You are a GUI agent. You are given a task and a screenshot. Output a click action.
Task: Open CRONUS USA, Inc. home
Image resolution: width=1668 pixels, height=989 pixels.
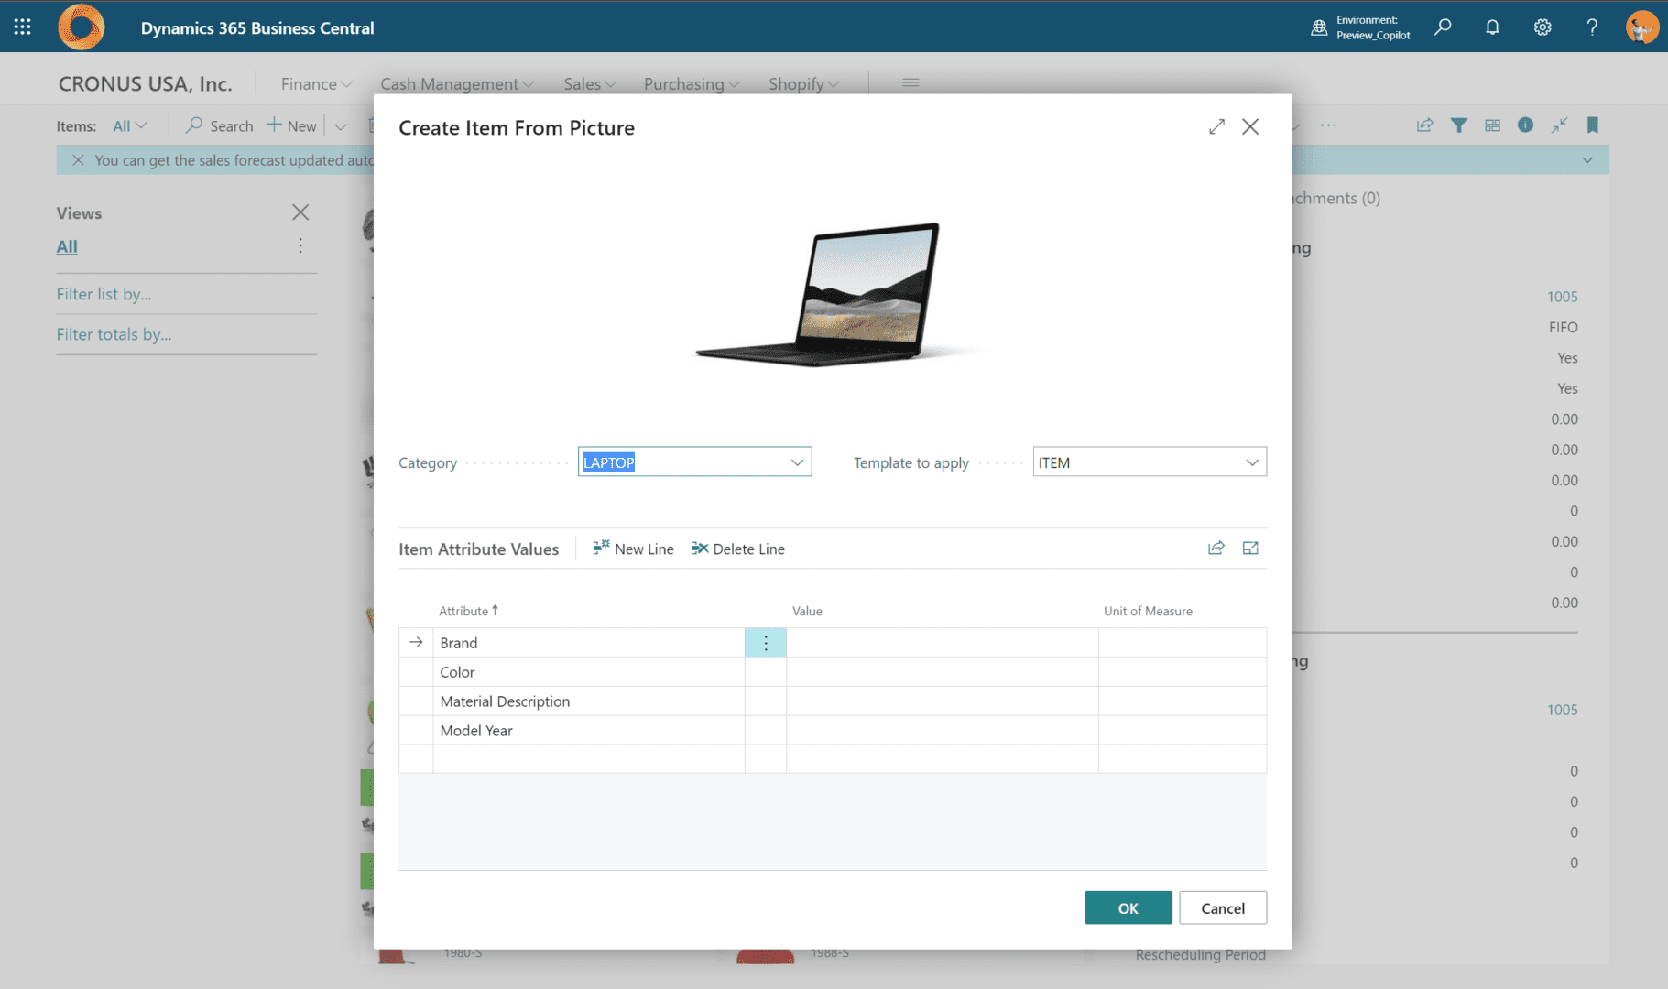pyautogui.click(x=145, y=83)
